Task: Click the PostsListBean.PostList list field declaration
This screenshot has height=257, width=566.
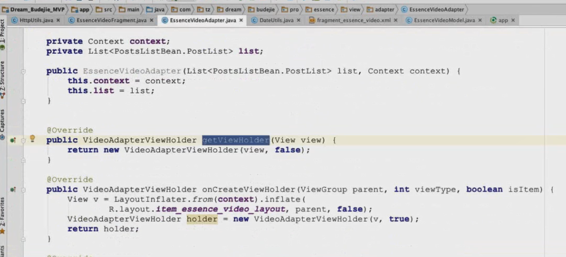Action: click(x=155, y=51)
